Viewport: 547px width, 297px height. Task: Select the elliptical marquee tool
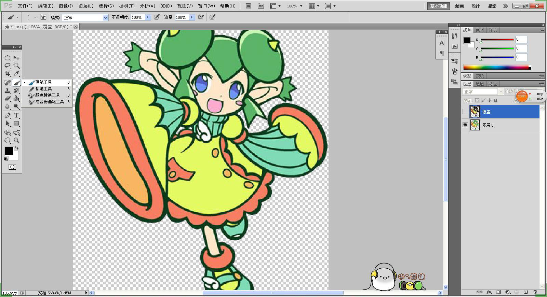(8, 58)
